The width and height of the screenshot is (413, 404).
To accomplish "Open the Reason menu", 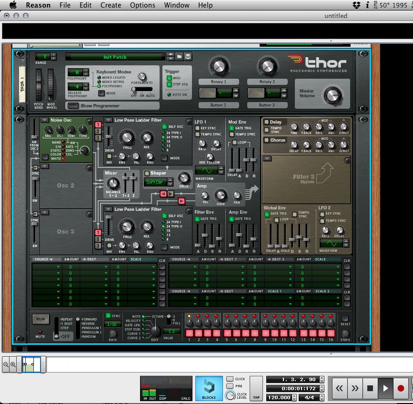I will tap(38, 5).
